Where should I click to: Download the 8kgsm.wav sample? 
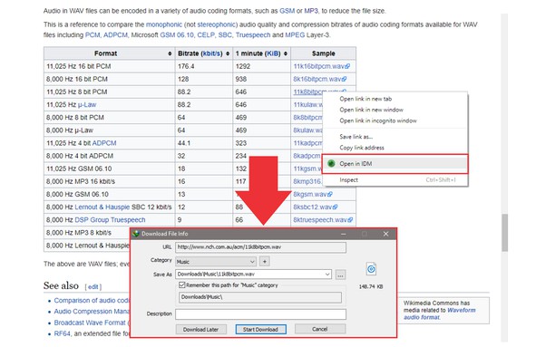(310, 194)
